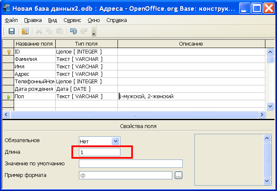Open format dialog with the ... button

179,175
